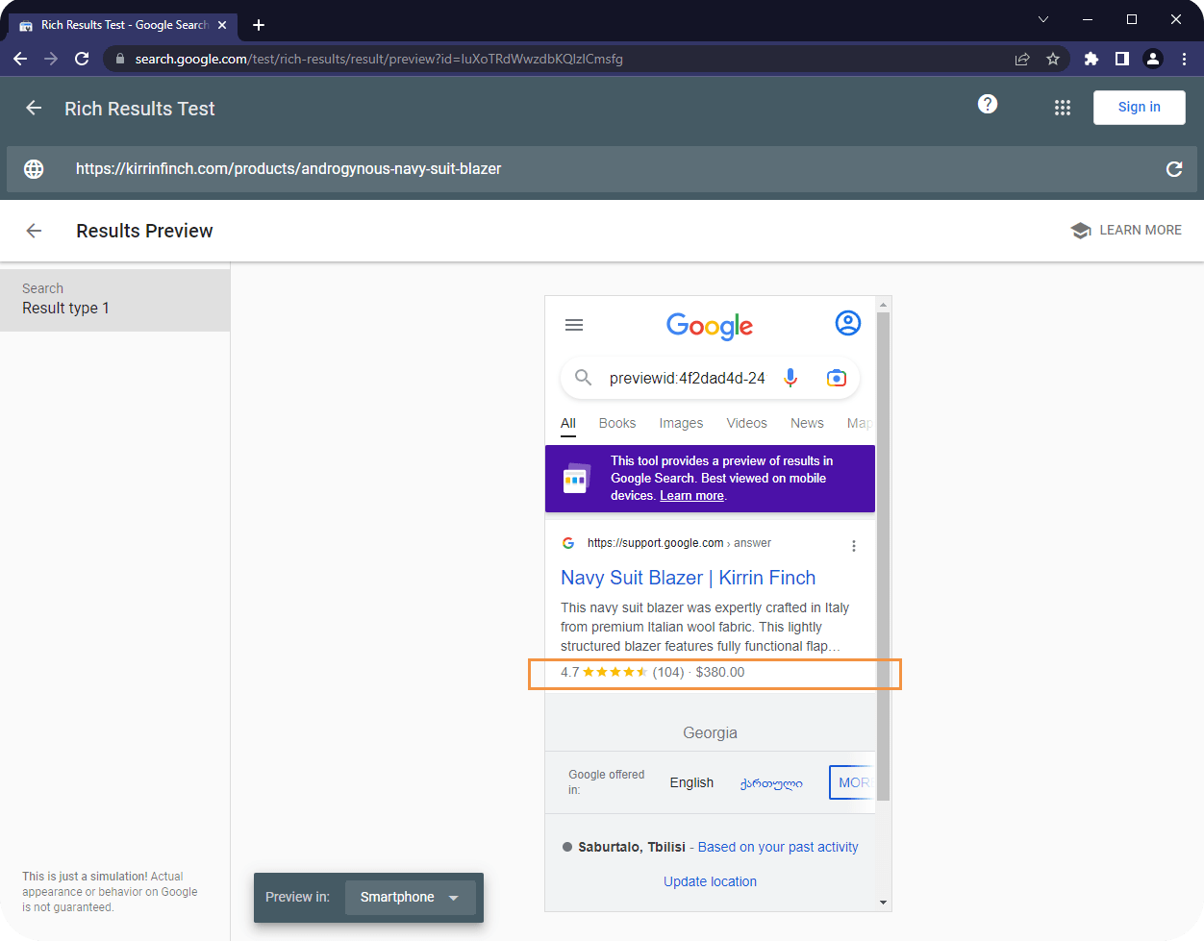1204x941 pixels.
Task: Go back using the browser back arrow
Action: click(x=20, y=59)
